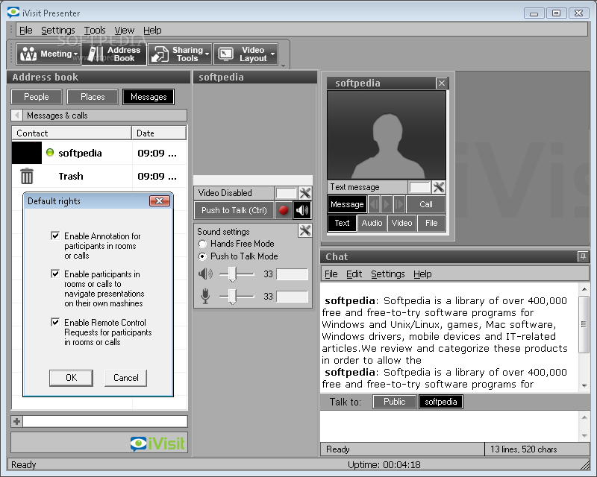
Task: Close the Default rights dialog
Action: click(160, 200)
